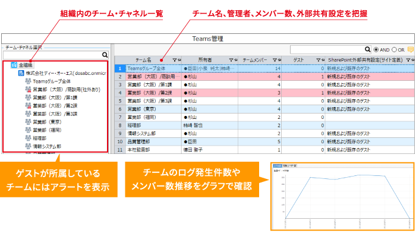Click the table search magnifier icon
416x236 pixels.
(367, 49)
